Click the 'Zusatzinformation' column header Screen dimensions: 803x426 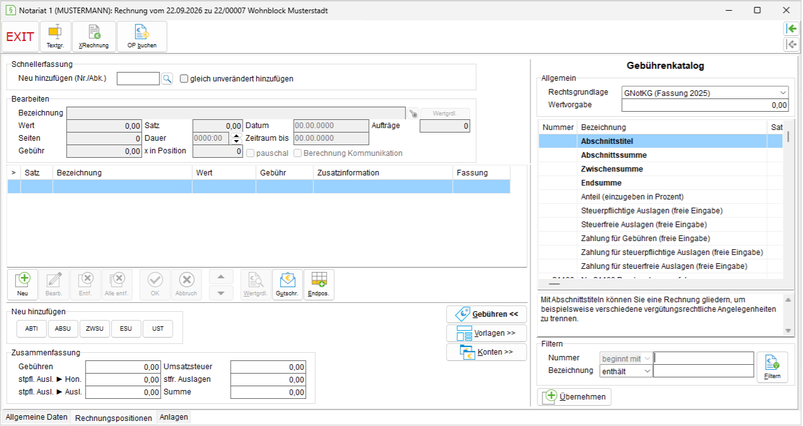(383, 173)
